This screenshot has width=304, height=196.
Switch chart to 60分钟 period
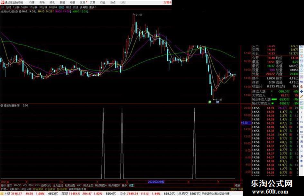click(52, 7)
